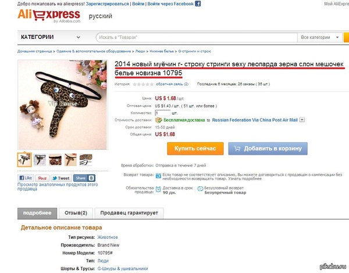
Task: Click the Добавить в корзину button
Action: 268,149
